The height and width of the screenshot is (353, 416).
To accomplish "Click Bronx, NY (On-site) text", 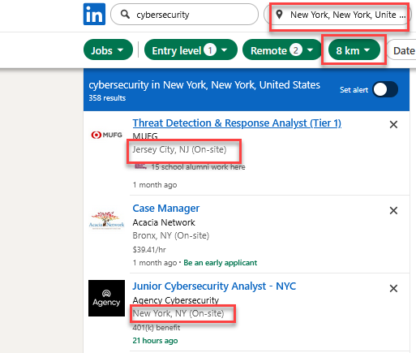I will tap(171, 235).
